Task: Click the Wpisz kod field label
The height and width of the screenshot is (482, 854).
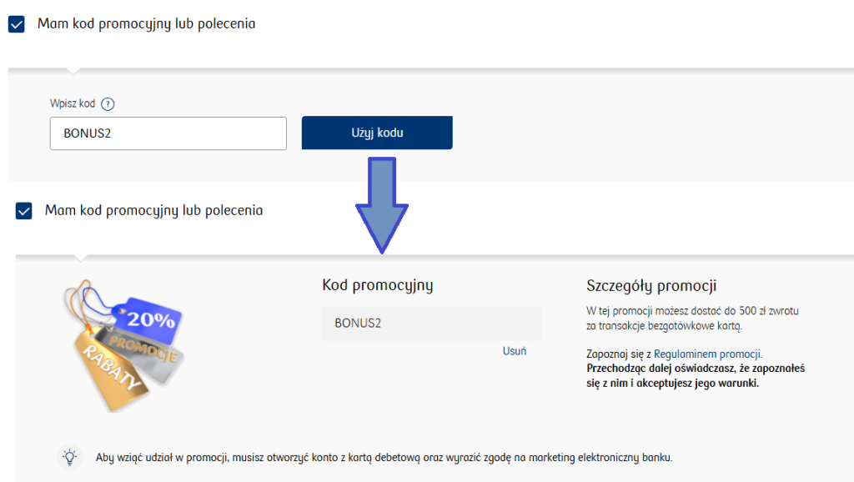Action: point(73,104)
